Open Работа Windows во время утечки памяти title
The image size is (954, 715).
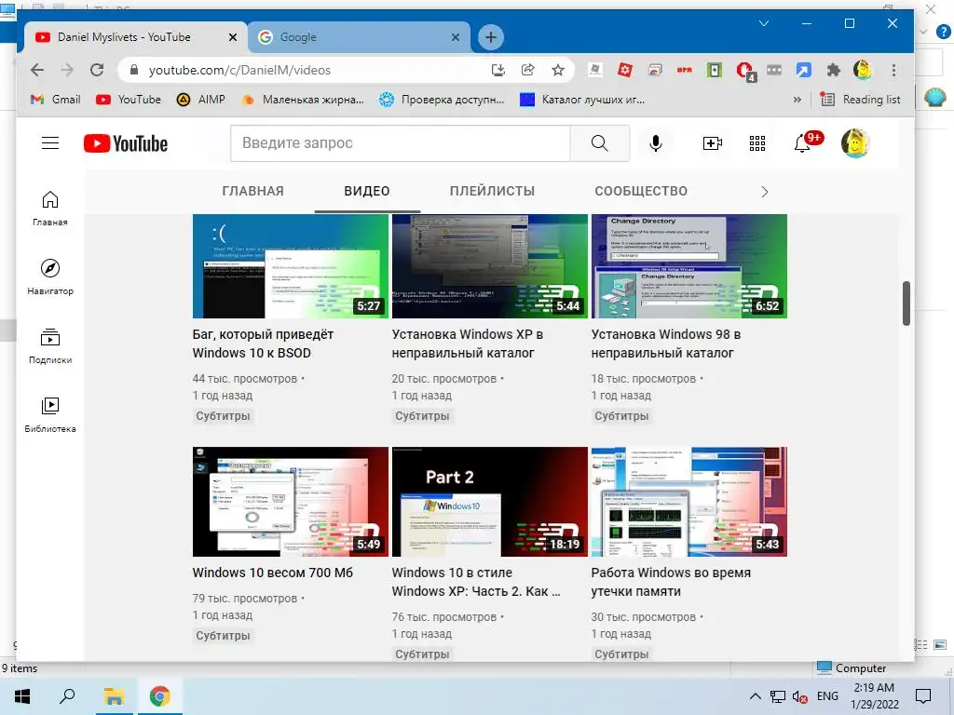pyautogui.click(x=671, y=582)
